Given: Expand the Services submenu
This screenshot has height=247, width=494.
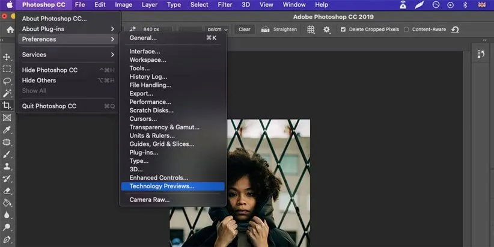Looking at the screenshot, I should coord(68,55).
